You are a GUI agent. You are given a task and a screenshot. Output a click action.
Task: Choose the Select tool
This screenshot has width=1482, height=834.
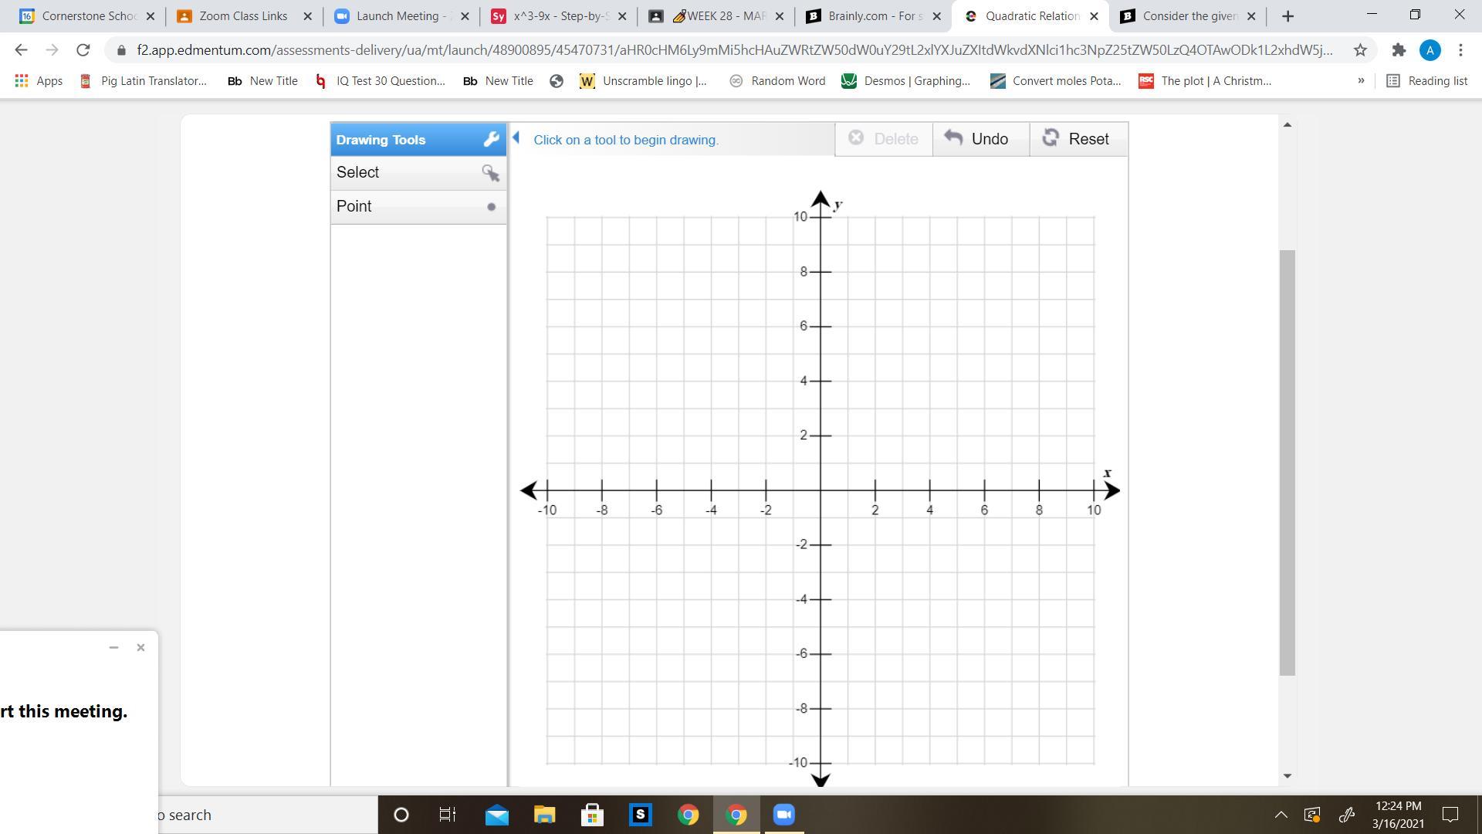(418, 172)
